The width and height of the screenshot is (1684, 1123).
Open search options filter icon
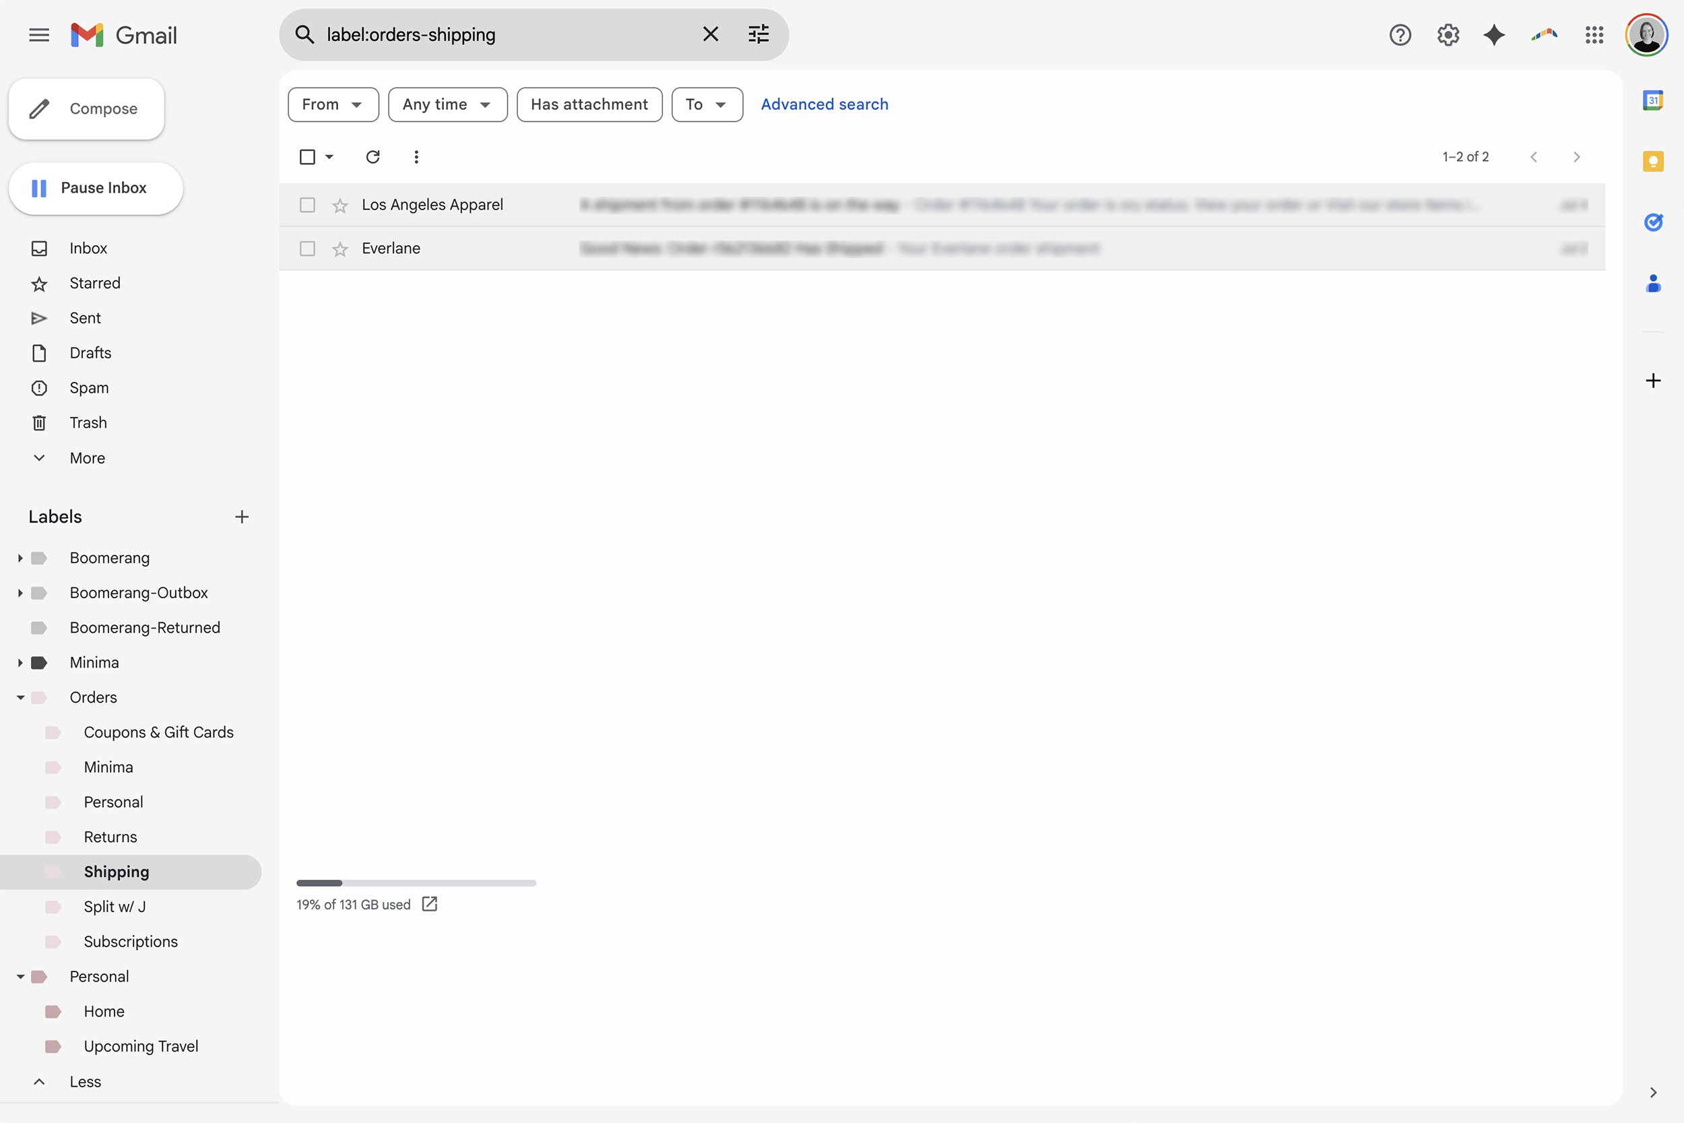[x=758, y=34]
